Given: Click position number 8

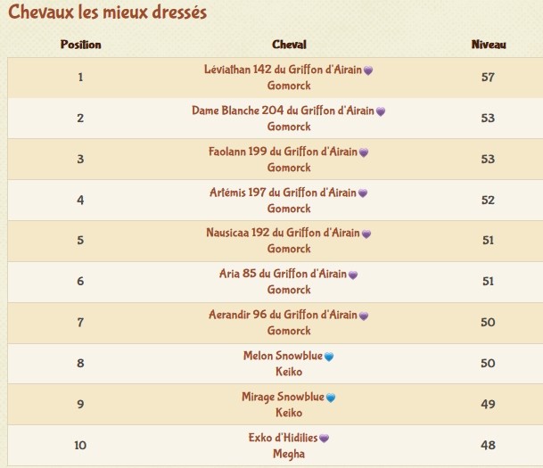Looking at the screenshot, I should coord(80,363).
